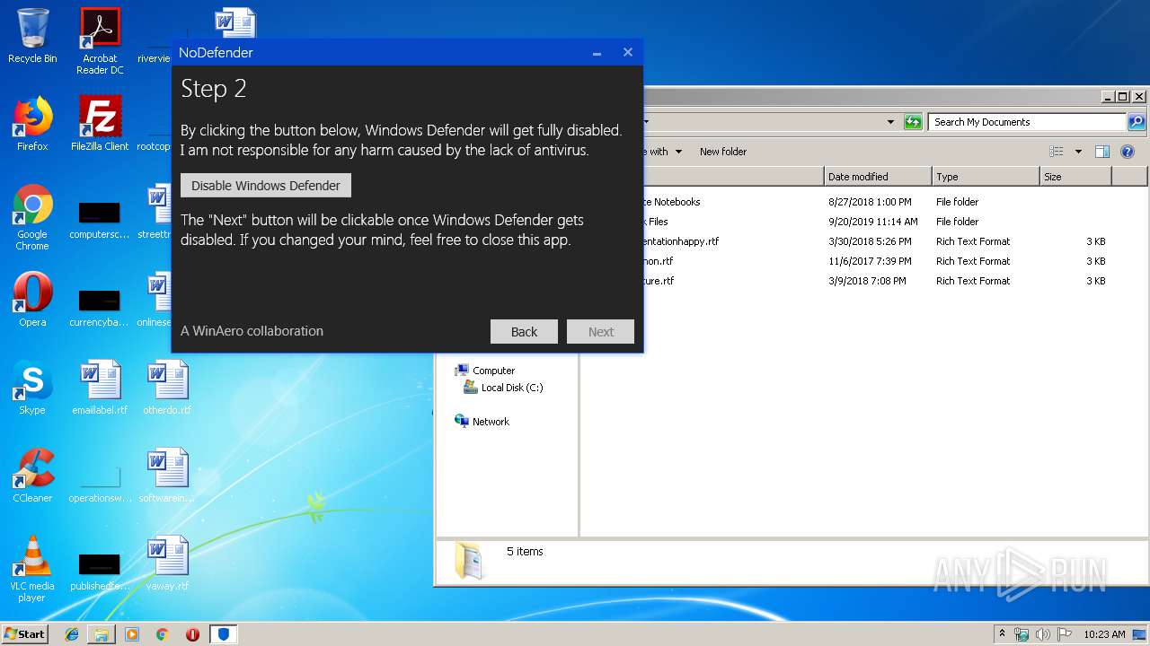
Task: Open Chrome from the taskbar
Action: [162, 634]
